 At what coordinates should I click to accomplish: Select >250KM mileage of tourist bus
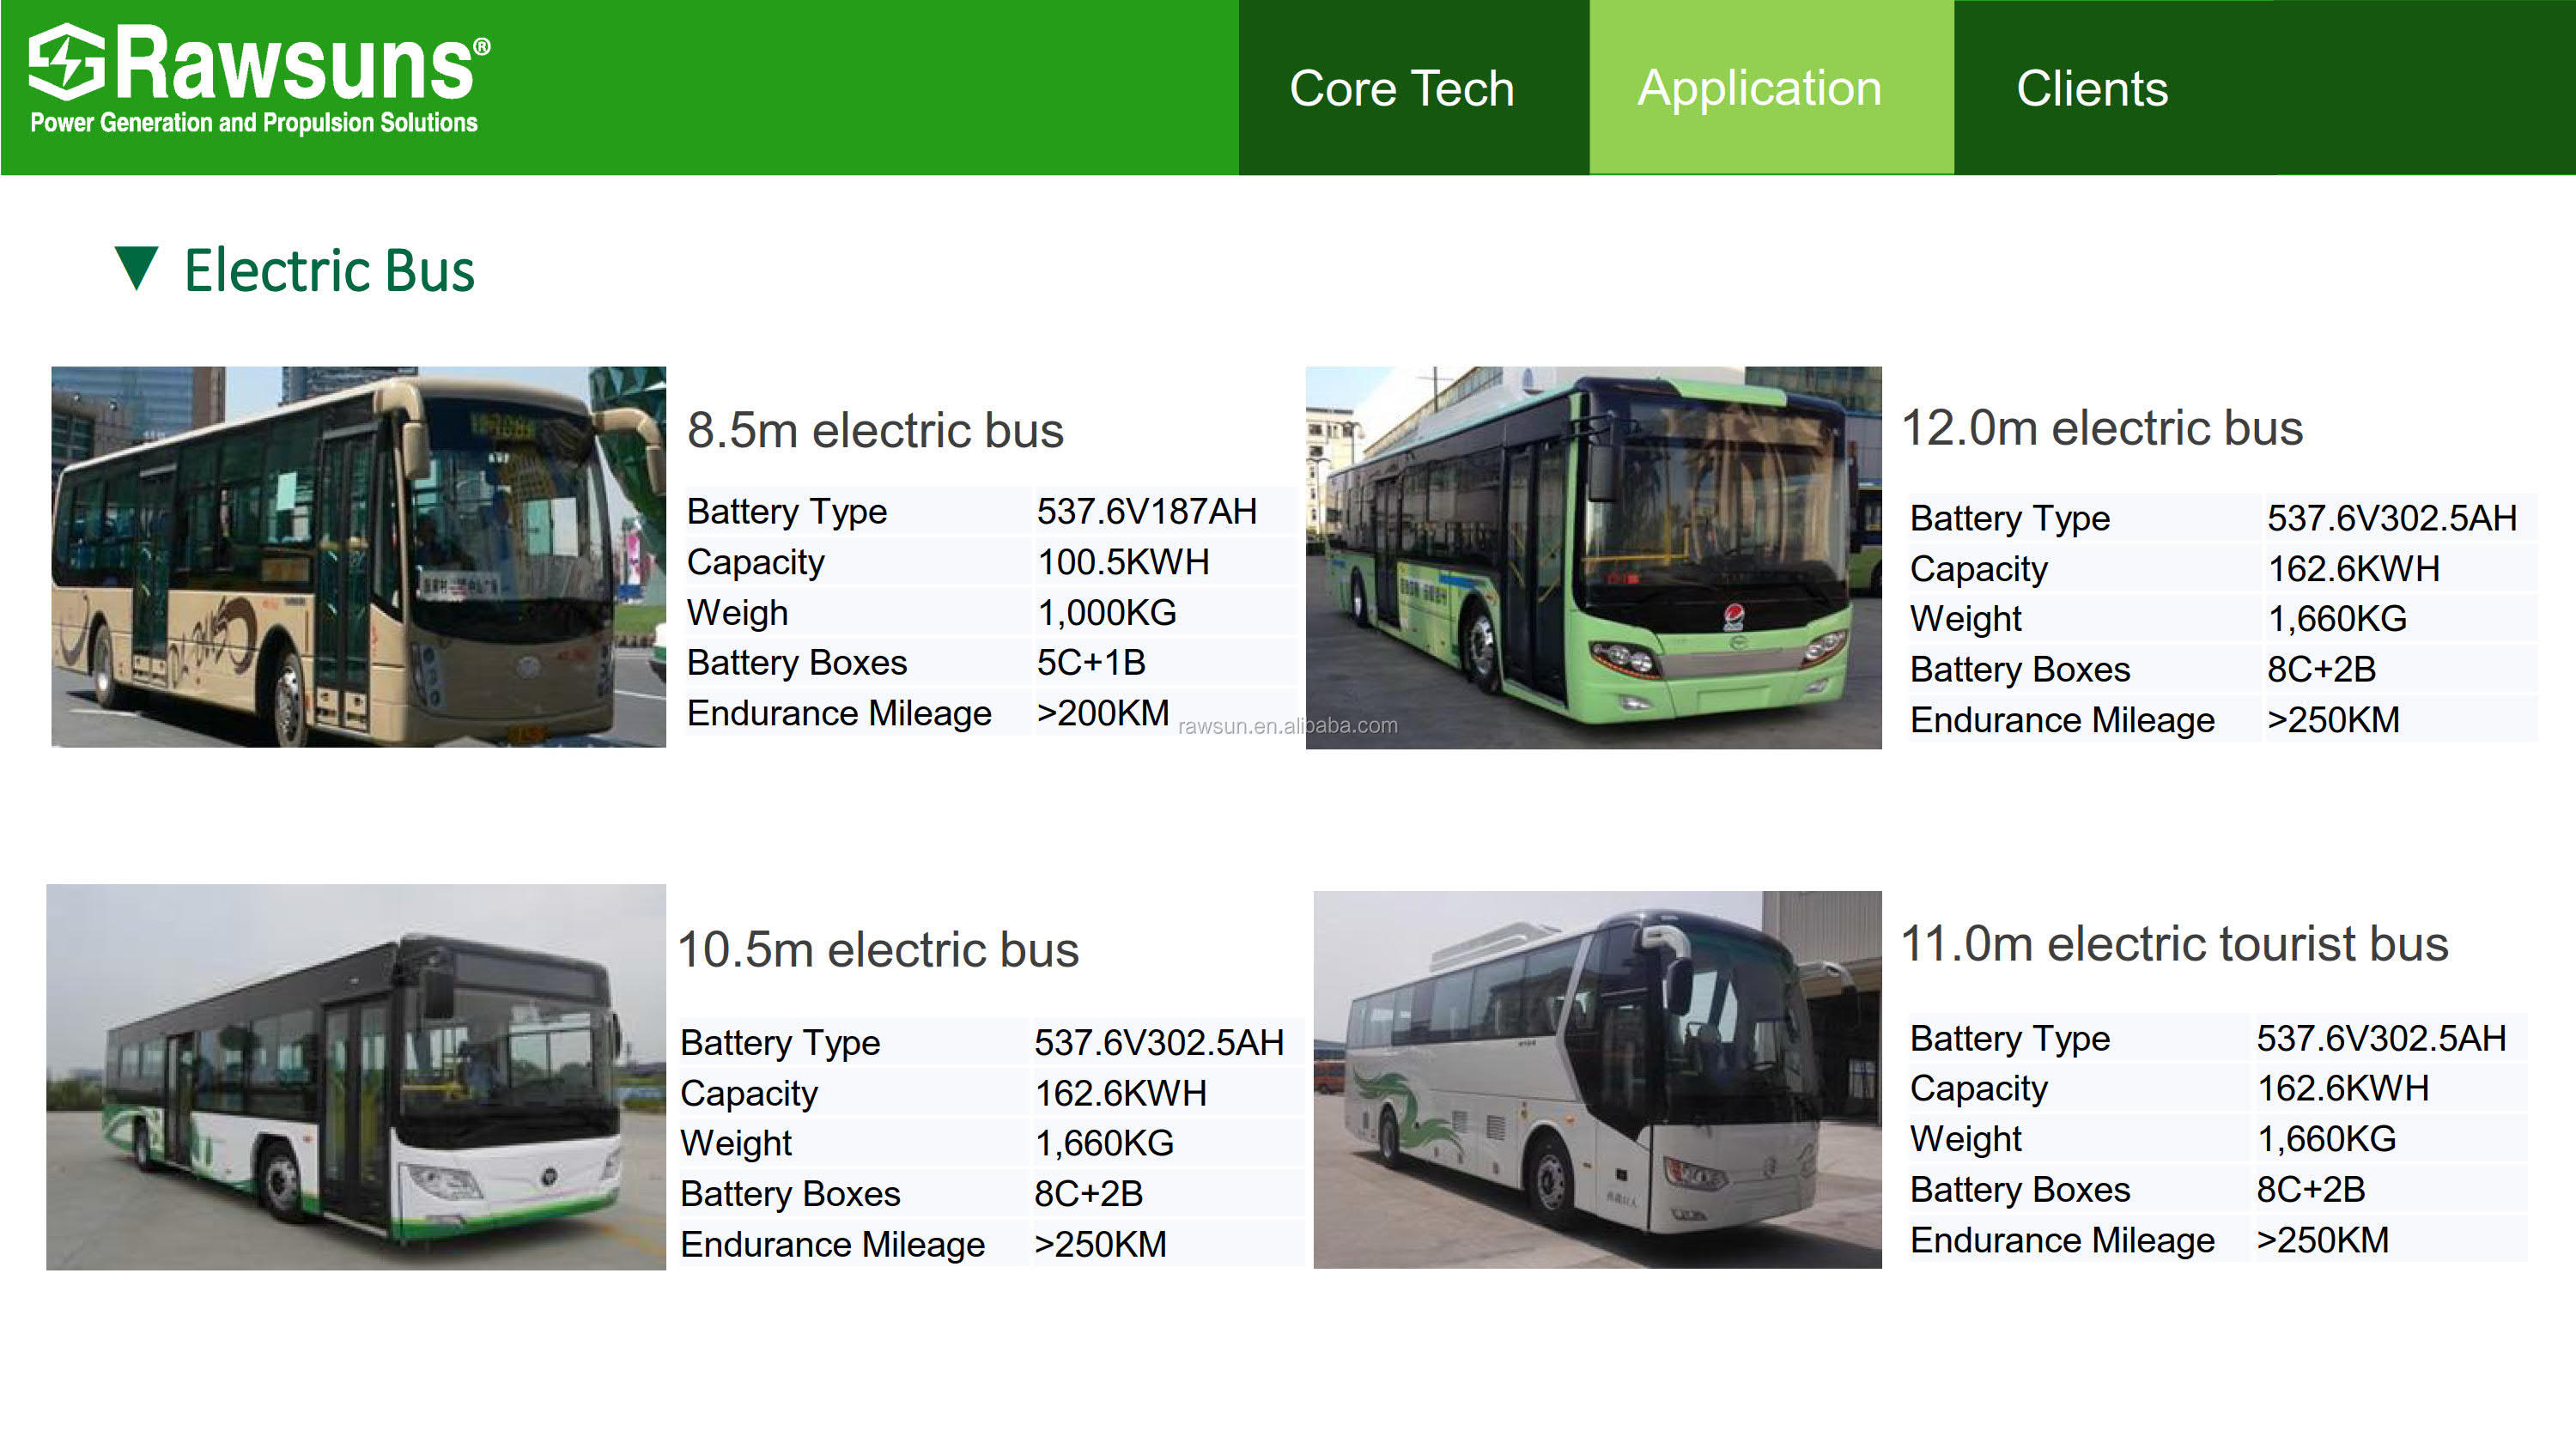[x=2322, y=1240]
